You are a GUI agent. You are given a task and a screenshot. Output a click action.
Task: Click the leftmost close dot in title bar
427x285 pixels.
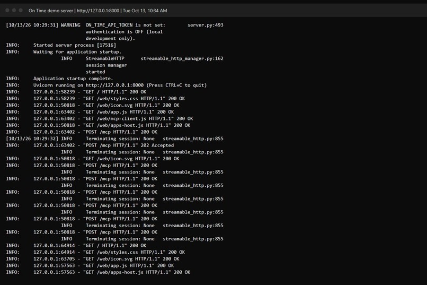pos(7,11)
